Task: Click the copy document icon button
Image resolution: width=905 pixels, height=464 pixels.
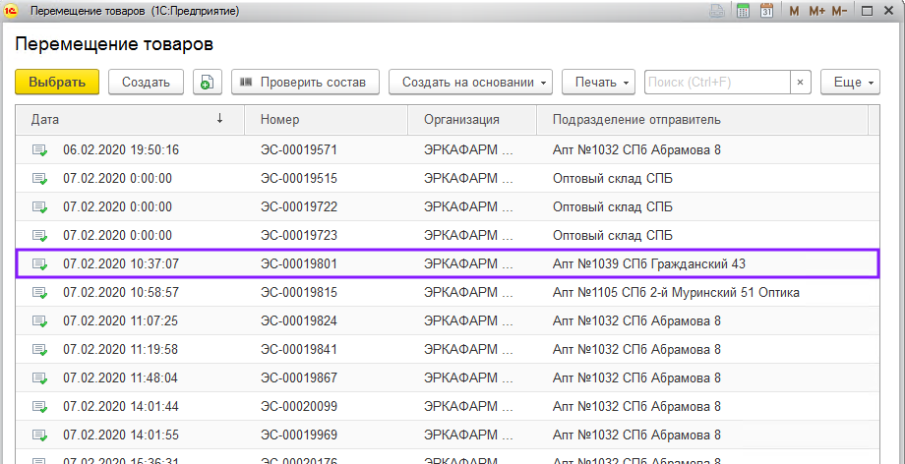Action: coord(207,83)
